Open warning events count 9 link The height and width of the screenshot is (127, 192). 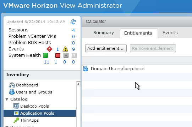coord(73,49)
